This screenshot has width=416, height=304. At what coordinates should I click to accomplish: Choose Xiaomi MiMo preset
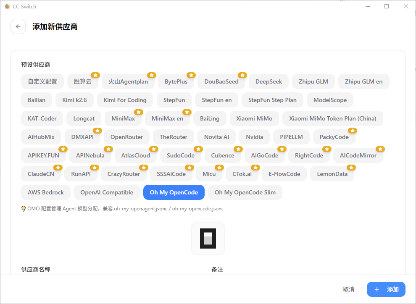(x=254, y=118)
